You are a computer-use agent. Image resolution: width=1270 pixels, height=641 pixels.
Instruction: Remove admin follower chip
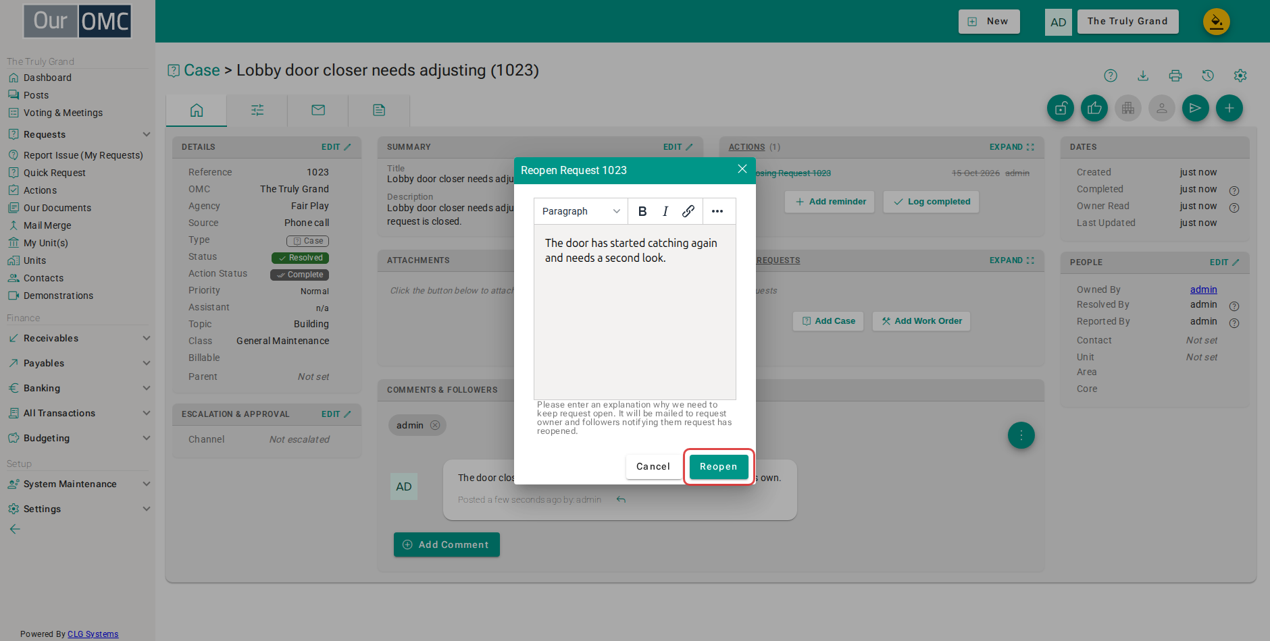[435, 425]
